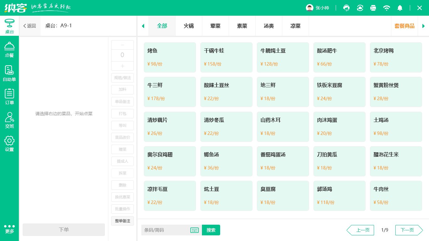Viewport: 429px width, 241px height.
Task: Open the 订单 orders panel
Action: (x=9, y=97)
